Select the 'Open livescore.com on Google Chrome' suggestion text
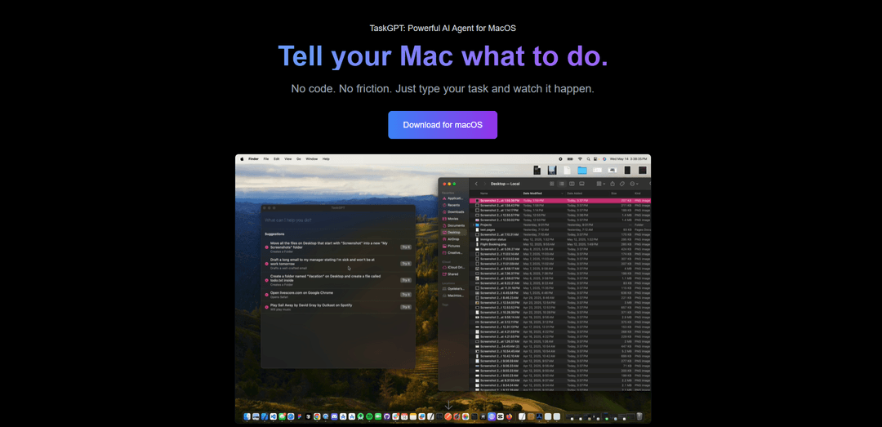This screenshot has height=427, width=882. tap(301, 293)
